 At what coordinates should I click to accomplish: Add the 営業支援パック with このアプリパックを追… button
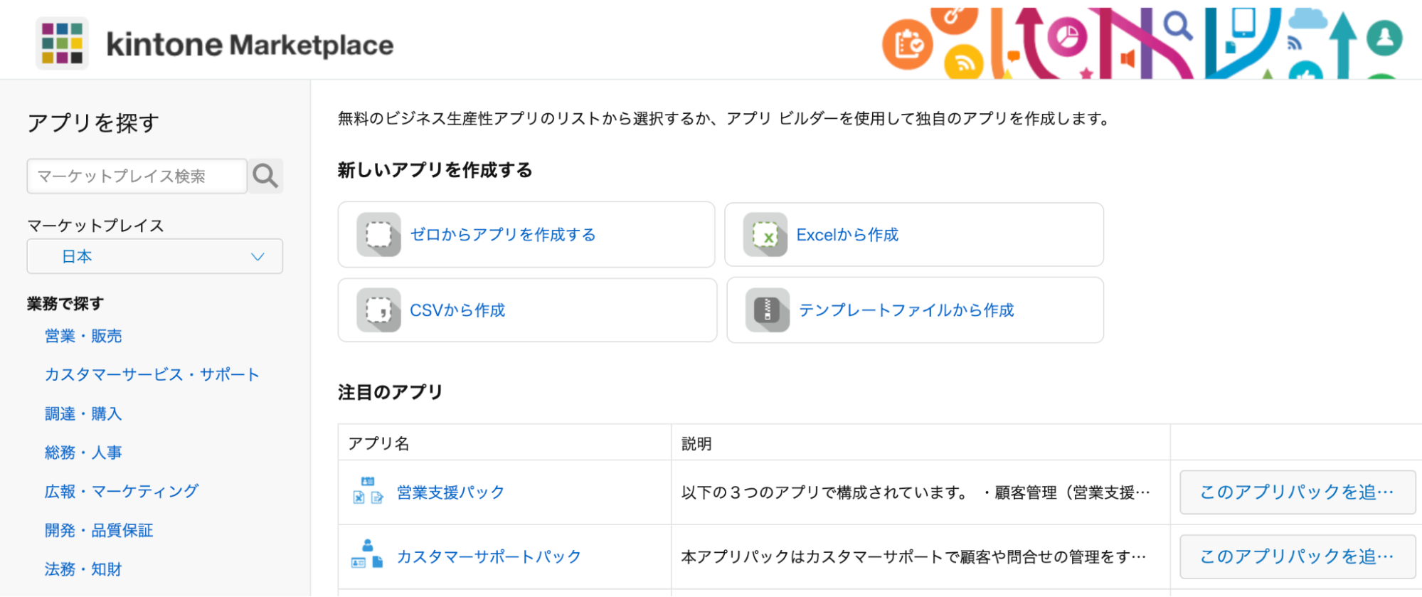pos(1298,492)
